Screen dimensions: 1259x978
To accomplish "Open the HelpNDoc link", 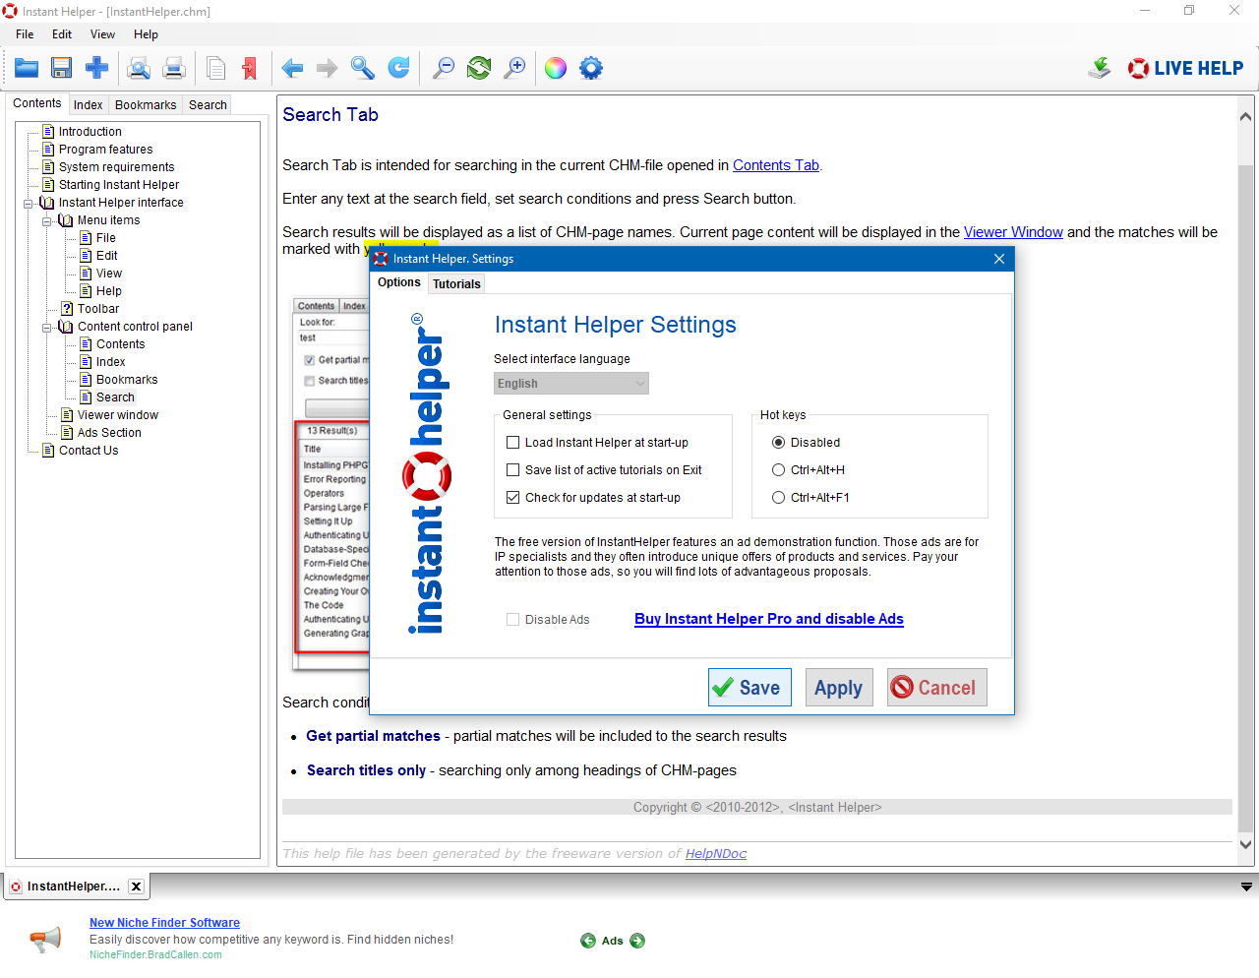I will (x=716, y=854).
